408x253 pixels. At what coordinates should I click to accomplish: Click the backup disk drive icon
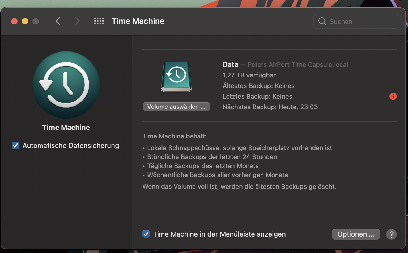pyautogui.click(x=176, y=77)
